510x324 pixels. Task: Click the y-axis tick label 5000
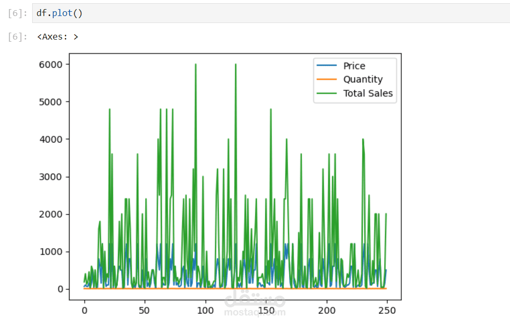[50, 102]
